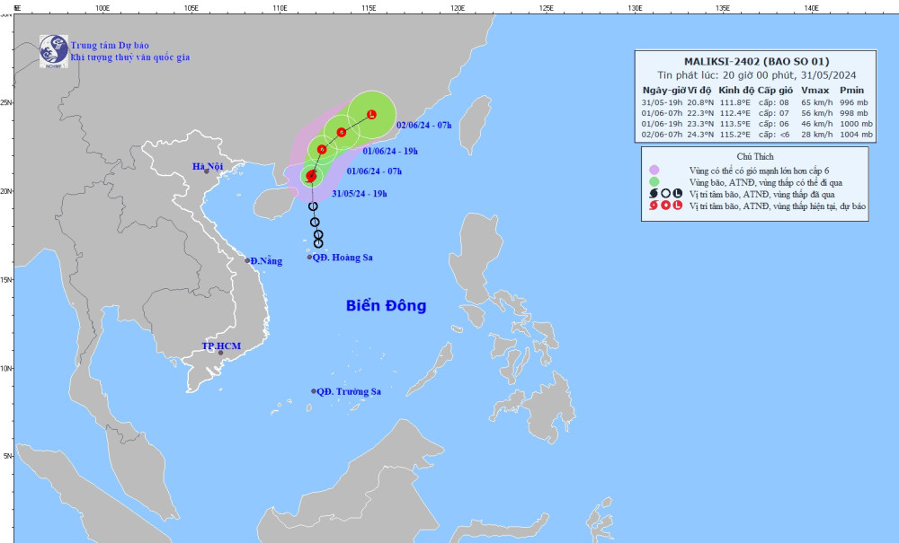Click the southernmost black past-position circle on the track
Viewport: 899px width, 543px height.
(319, 243)
